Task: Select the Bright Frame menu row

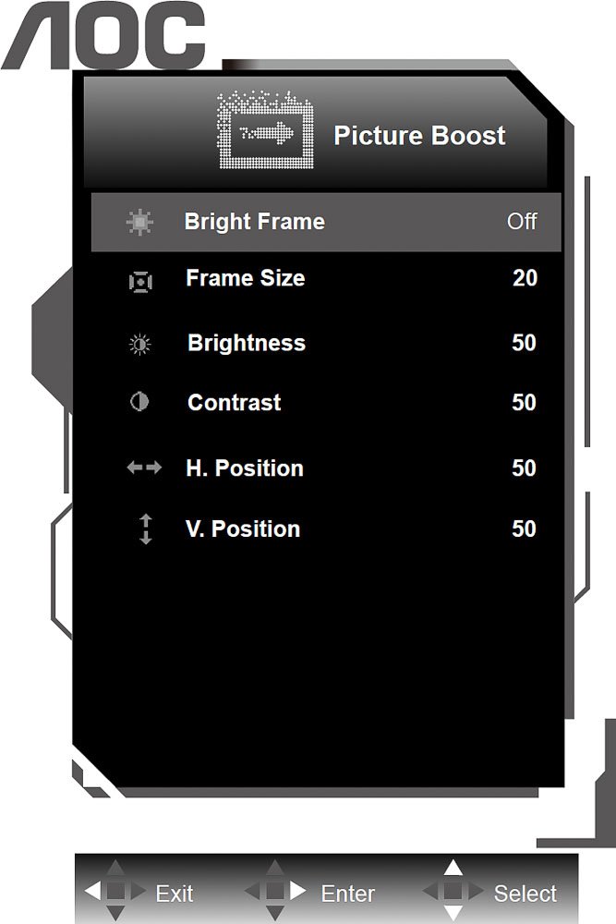Action: point(326,222)
